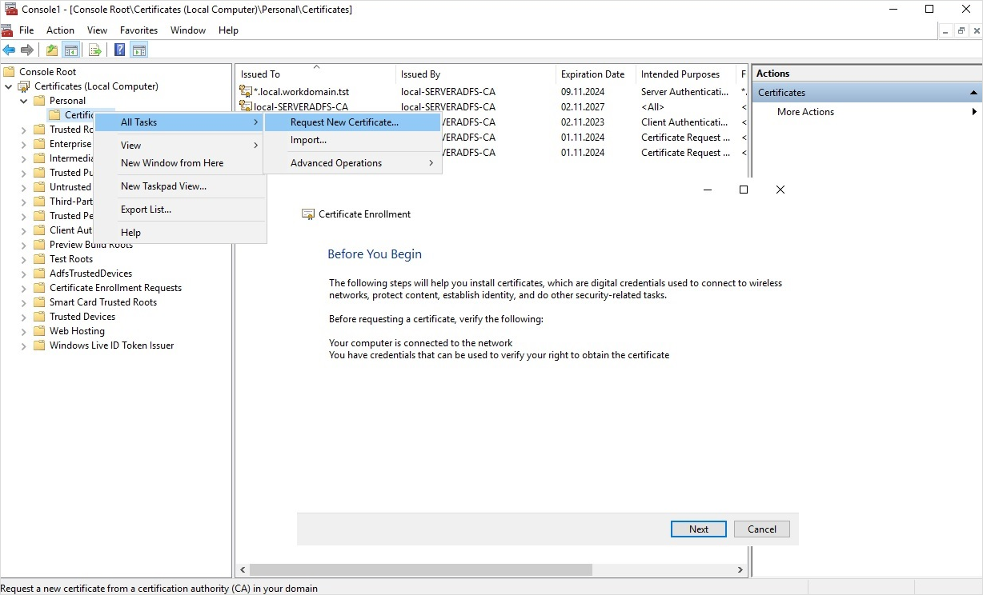Collapse the Certificates (Local Computer) node
Screen dimensions: 983x595
coord(9,86)
